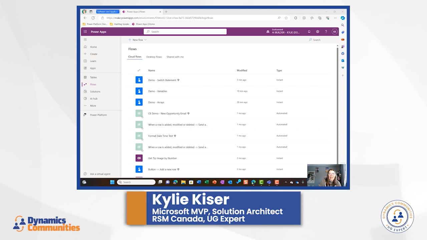Click the browser address bar URL

tap(160, 18)
